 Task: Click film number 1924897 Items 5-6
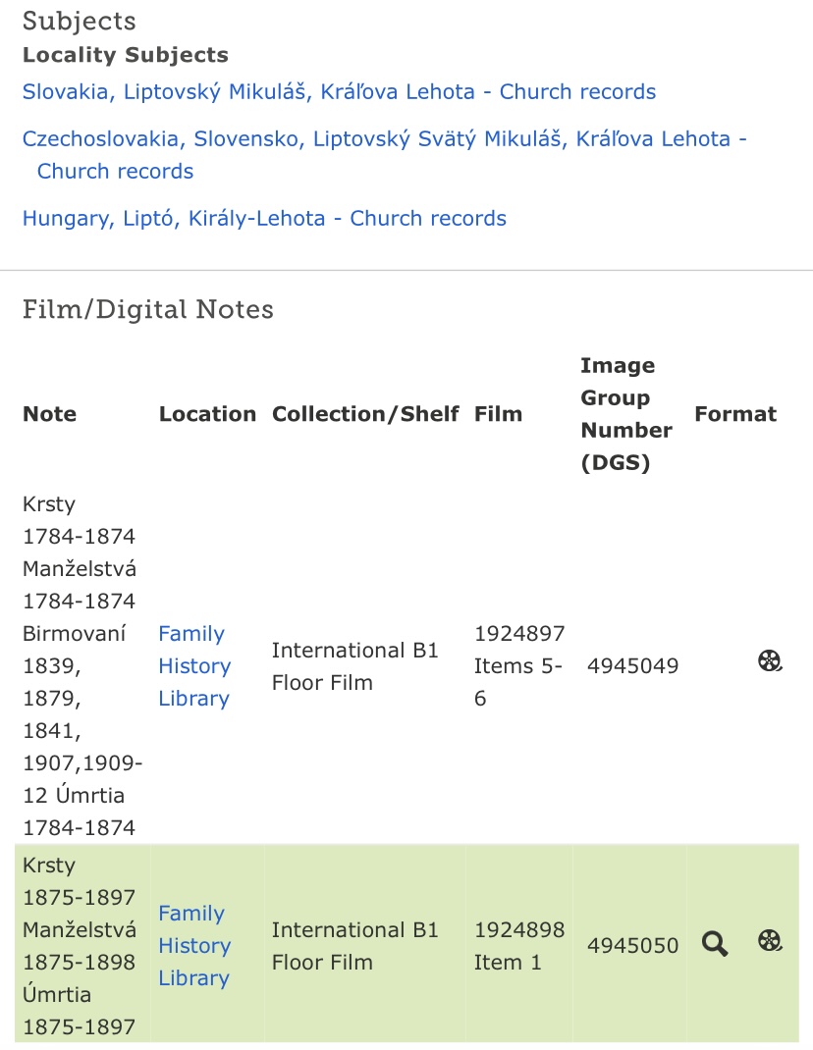519,666
